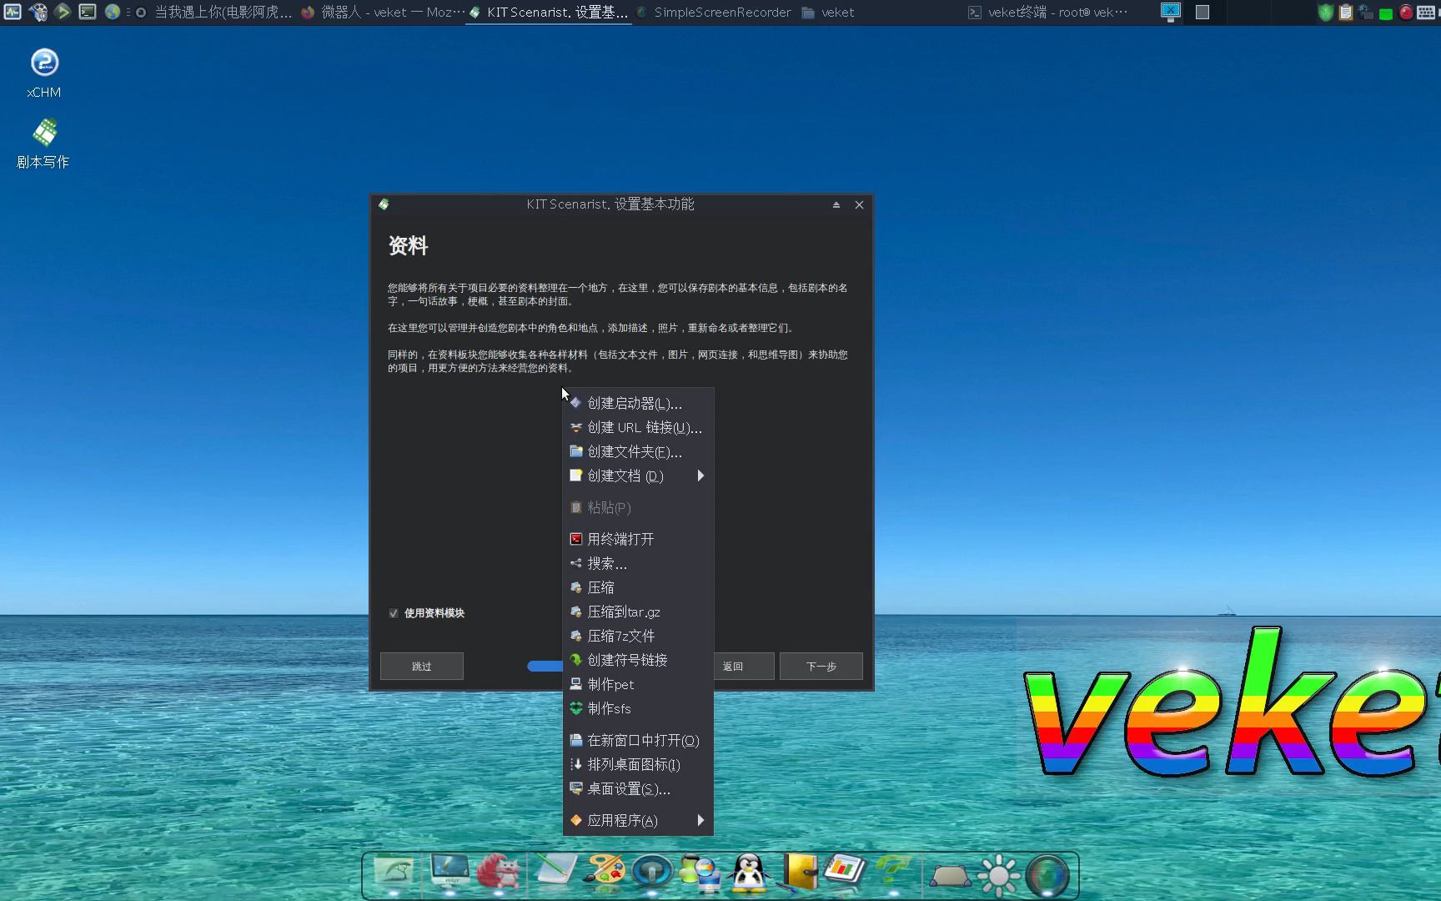Launch the terminal icon in top panel
Image resolution: width=1441 pixels, height=901 pixels.
coord(88,12)
